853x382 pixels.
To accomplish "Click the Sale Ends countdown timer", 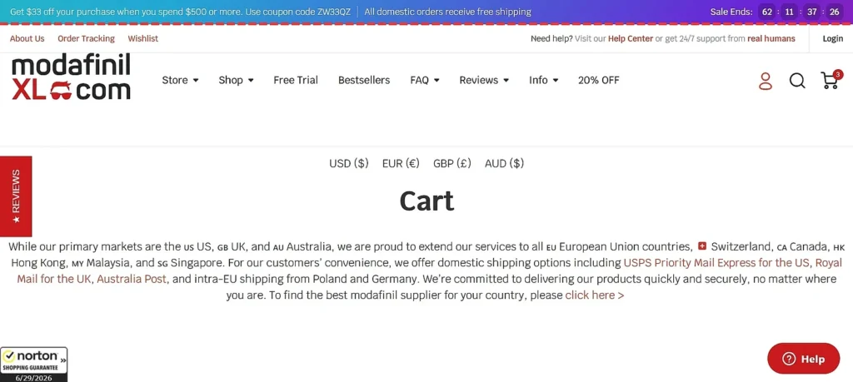I will [x=776, y=12].
